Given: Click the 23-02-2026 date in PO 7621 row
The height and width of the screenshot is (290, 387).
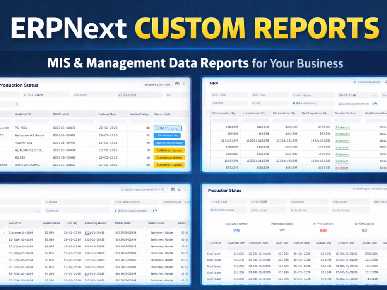Looking at the screenshot, I should (x=108, y=128).
